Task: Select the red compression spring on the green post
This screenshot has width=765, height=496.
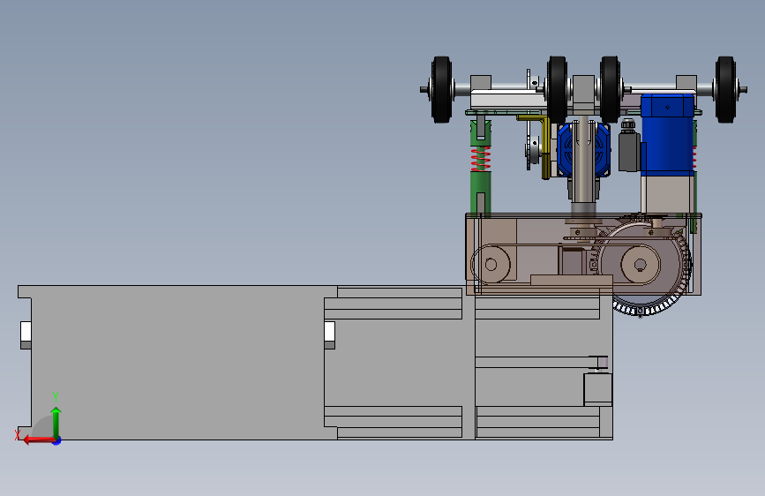Action: 481,159
